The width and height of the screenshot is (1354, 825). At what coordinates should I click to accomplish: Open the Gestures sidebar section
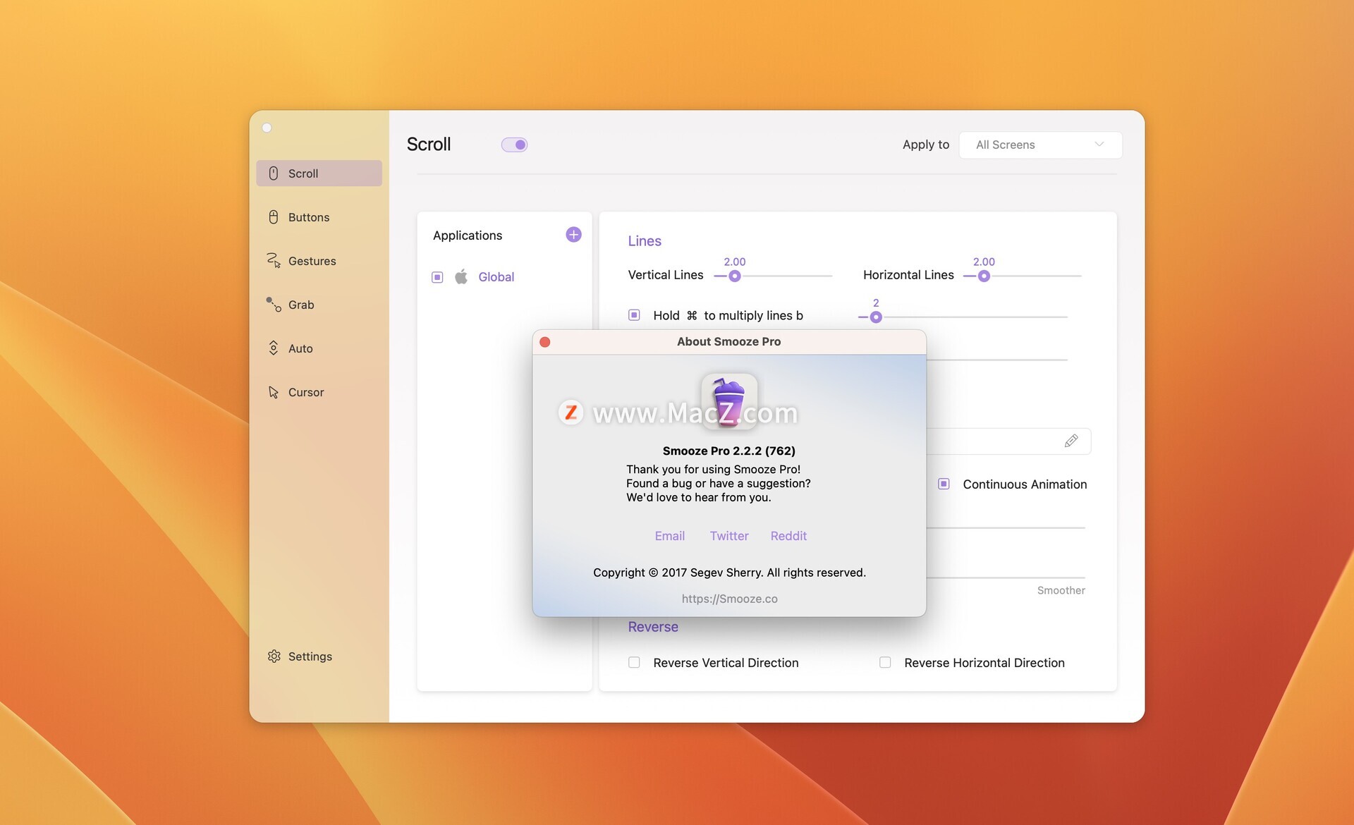[x=319, y=261]
